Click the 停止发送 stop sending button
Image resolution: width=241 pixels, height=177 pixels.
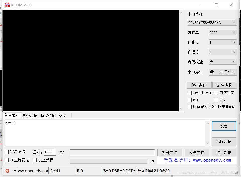(224, 153)
